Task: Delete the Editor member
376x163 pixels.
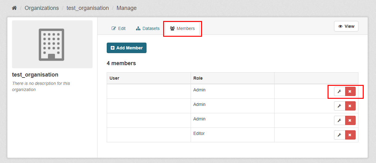Action: coord(350,135)
